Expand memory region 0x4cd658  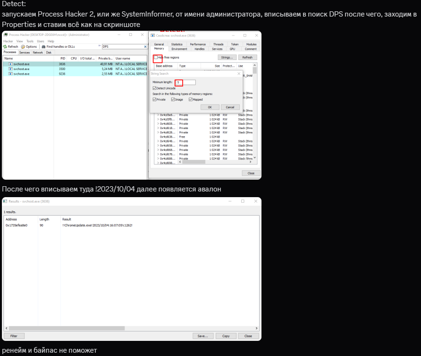pos(158,146)
